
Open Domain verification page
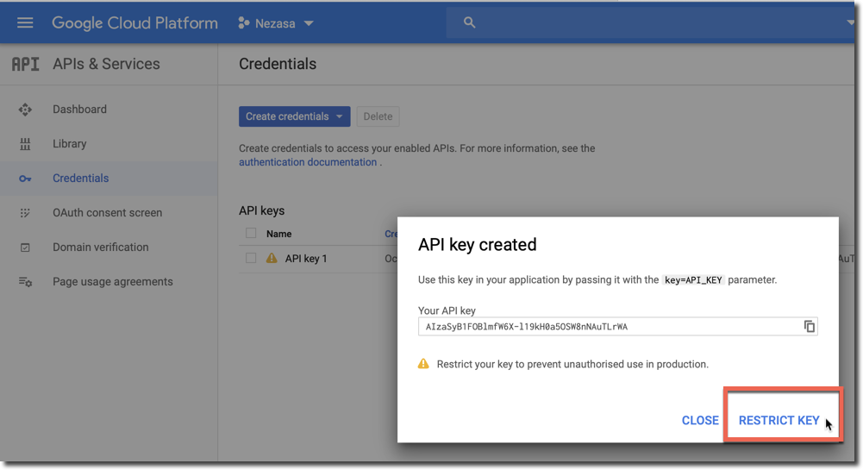click(x=101, y=248)
